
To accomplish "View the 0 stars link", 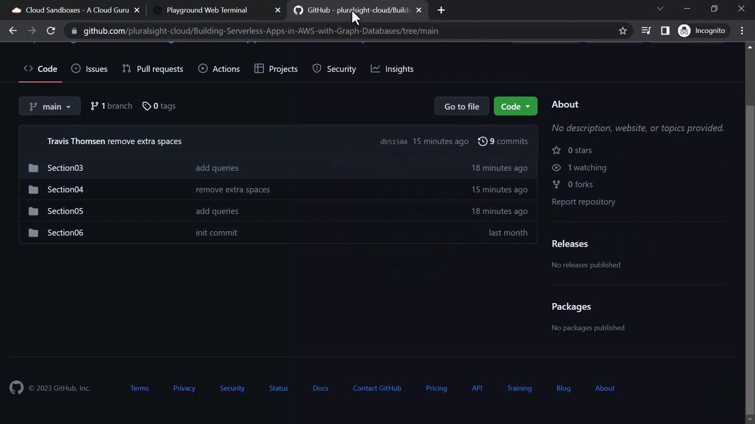I will point(572,150).
